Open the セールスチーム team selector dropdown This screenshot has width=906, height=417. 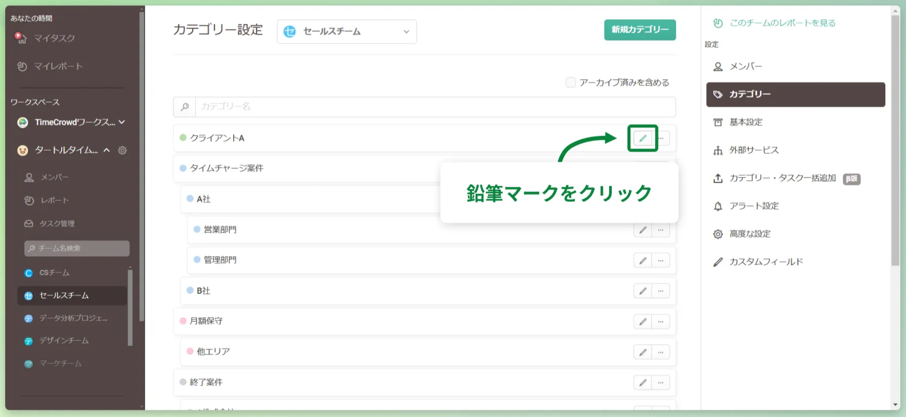click(x=347, y=32)
